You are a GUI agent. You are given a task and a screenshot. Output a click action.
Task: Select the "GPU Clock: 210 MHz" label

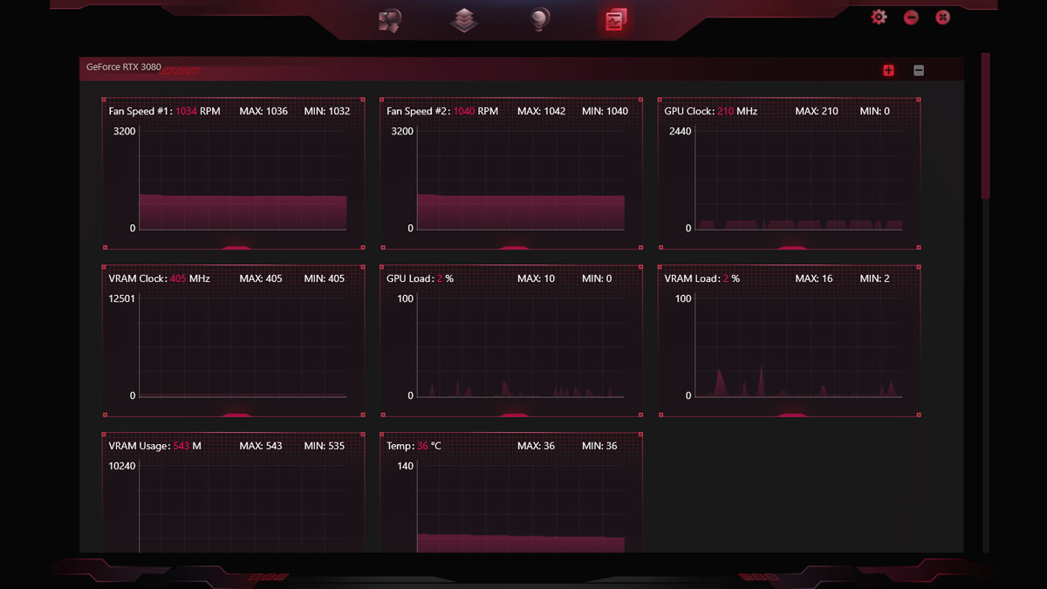click(711, 112)
